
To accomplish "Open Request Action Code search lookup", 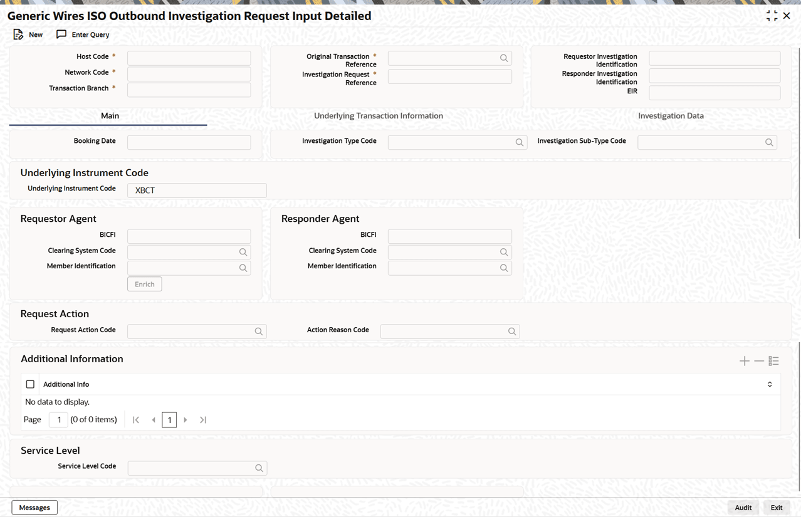I will (259, 332).
